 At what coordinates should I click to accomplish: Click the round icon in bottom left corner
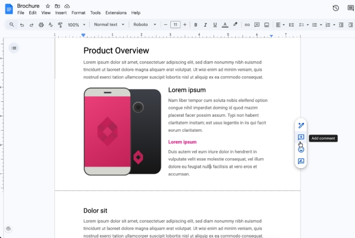[8, 229]
